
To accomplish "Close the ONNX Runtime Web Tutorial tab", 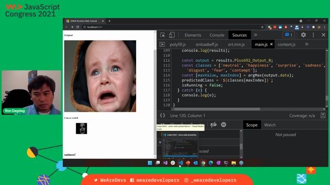I will [x=103, y=21].
